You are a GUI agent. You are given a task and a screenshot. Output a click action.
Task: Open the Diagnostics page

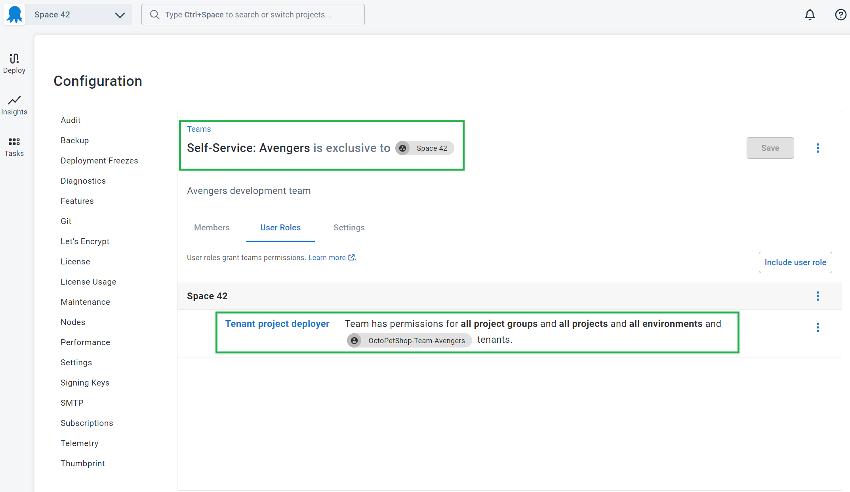(x=83, y=181)
